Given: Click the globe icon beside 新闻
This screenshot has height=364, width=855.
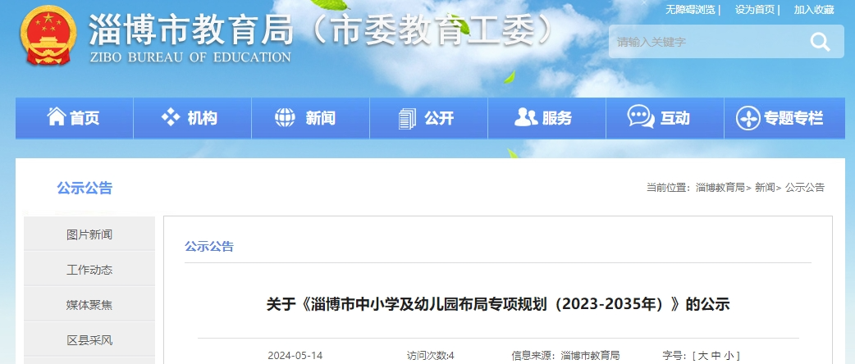Looking at the screenshot, I should click(285, 118).
